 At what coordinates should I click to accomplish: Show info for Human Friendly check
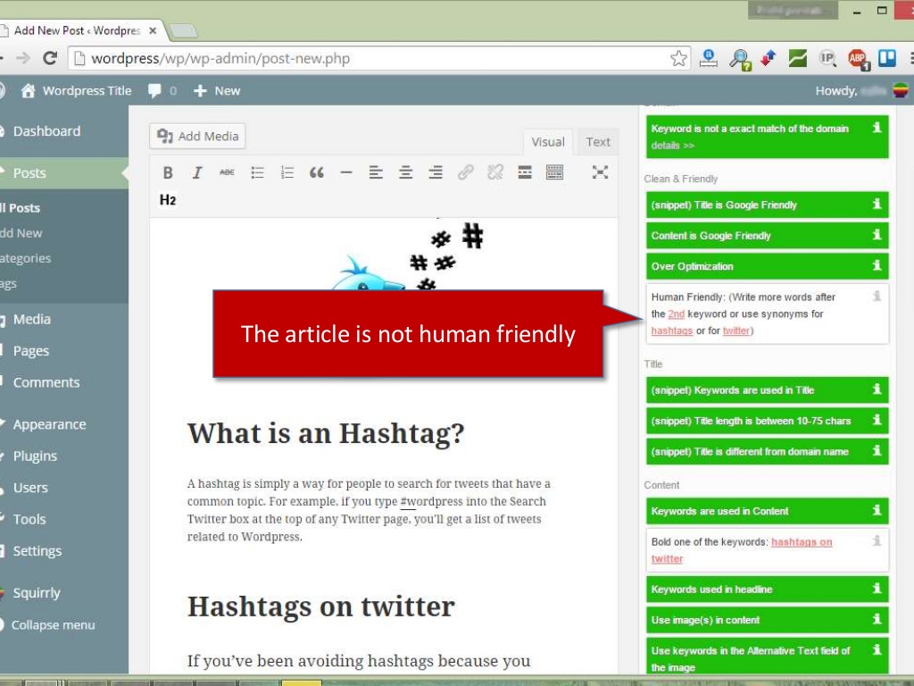(877, 296)
